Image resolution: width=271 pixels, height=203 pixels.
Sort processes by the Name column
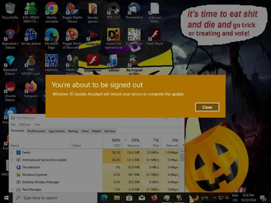pos(40,143)
